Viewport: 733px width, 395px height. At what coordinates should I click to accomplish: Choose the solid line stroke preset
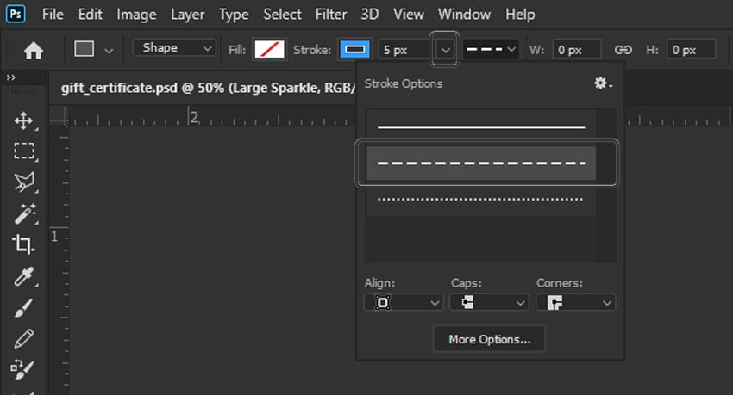480,126
